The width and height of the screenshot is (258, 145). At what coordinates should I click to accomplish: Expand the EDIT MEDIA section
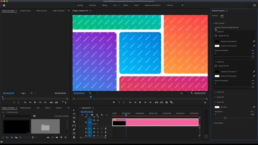click(213, 123)
